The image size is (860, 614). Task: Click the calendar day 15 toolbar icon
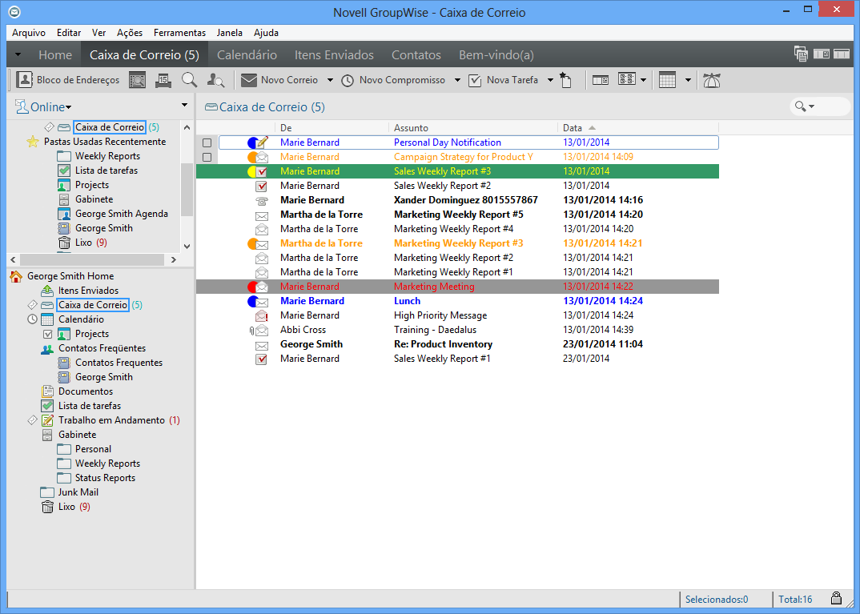pos(163,81)
